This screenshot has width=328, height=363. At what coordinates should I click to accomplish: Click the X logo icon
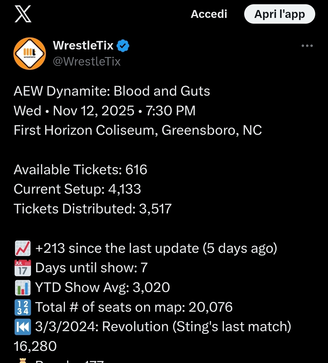click(x=23, y=14)
